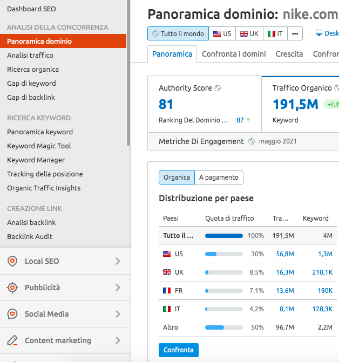Click the 100% Tutto il mondo traffic bar
Viewport: 339px width, 362px height.
pos(224,236)
